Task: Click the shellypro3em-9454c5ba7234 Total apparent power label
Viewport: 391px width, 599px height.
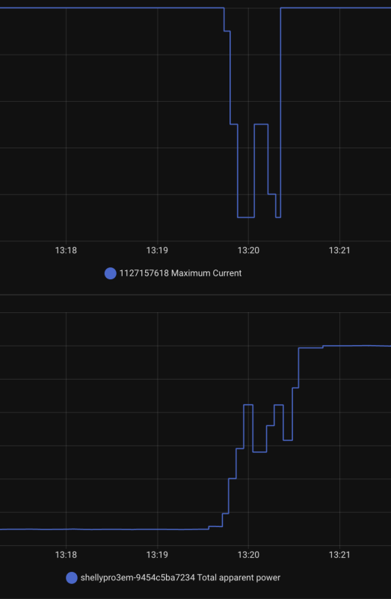Action: pos(180,577)
